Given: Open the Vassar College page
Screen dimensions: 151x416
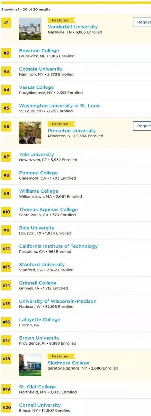Looking at the screenshot, I should tap(36, 87).
